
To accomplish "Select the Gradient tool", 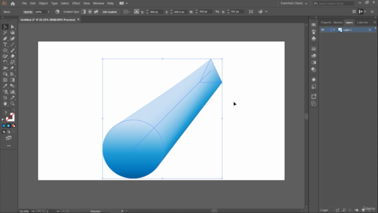I will 12,80.
